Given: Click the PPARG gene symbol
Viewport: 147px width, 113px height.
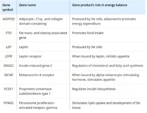Looking at the screenshot, I should click(x=8, y=103).
